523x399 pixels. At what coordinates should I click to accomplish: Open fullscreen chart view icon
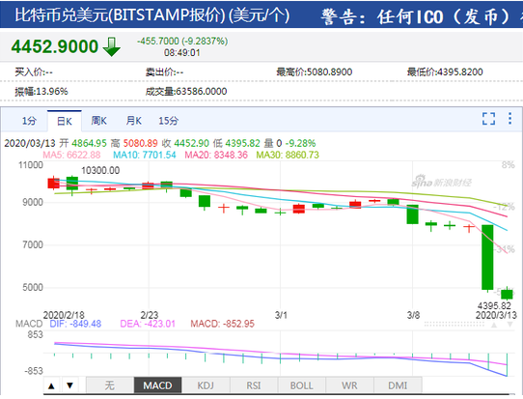point(488,119)
